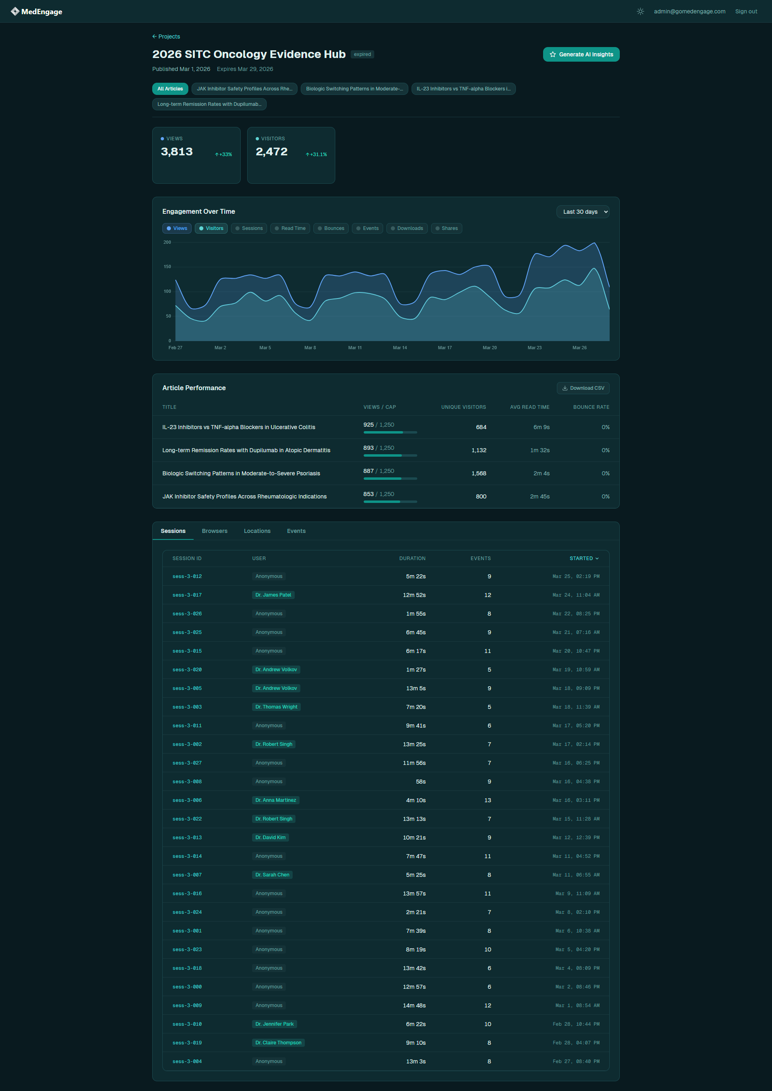Viewport: 772px width, 1091px height.
Task: Sign out of the admin account
Action: pyautogui.click(x=745, y=11)
